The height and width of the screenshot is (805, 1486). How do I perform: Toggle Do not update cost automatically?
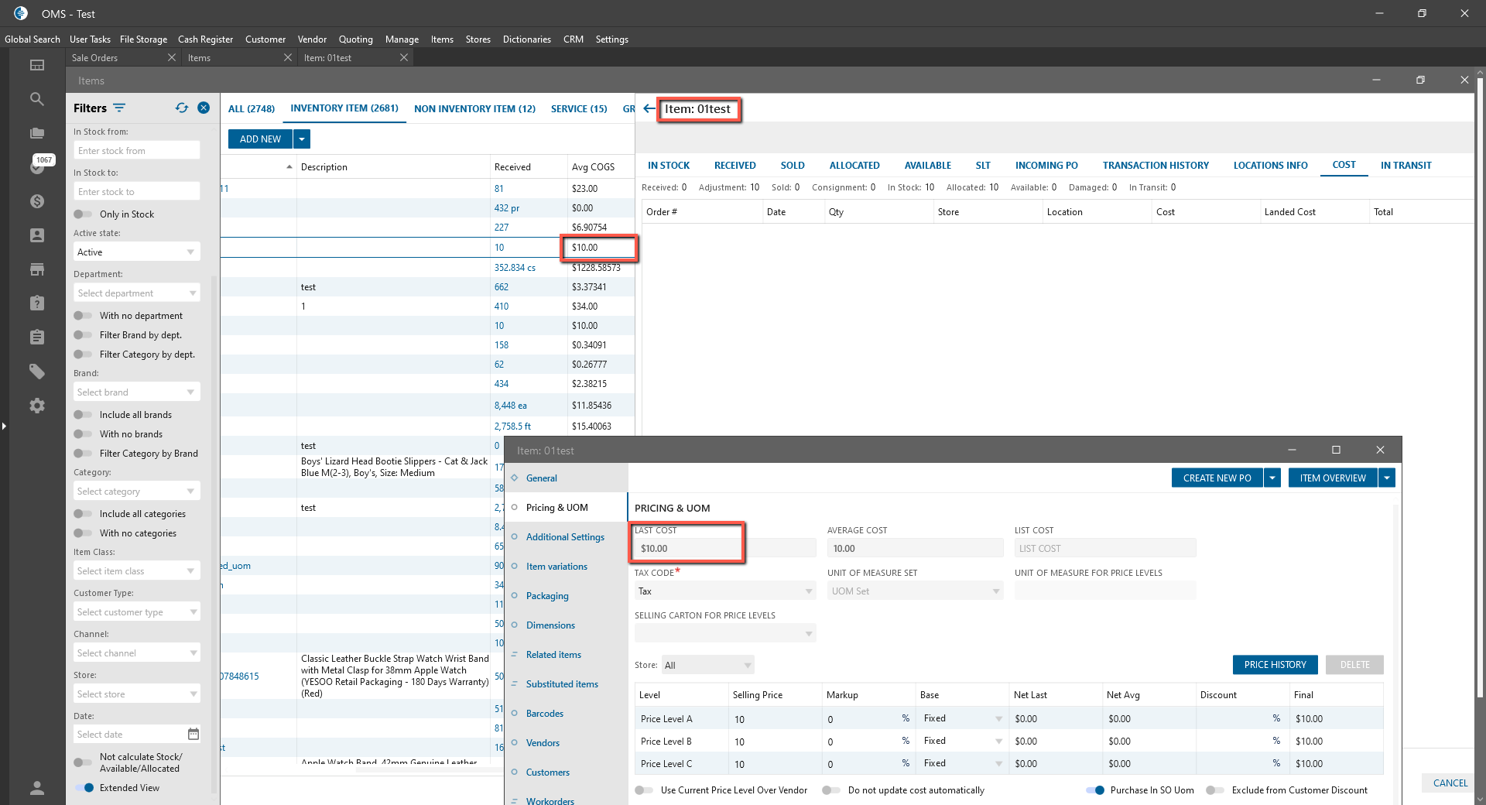pos(831,790)
